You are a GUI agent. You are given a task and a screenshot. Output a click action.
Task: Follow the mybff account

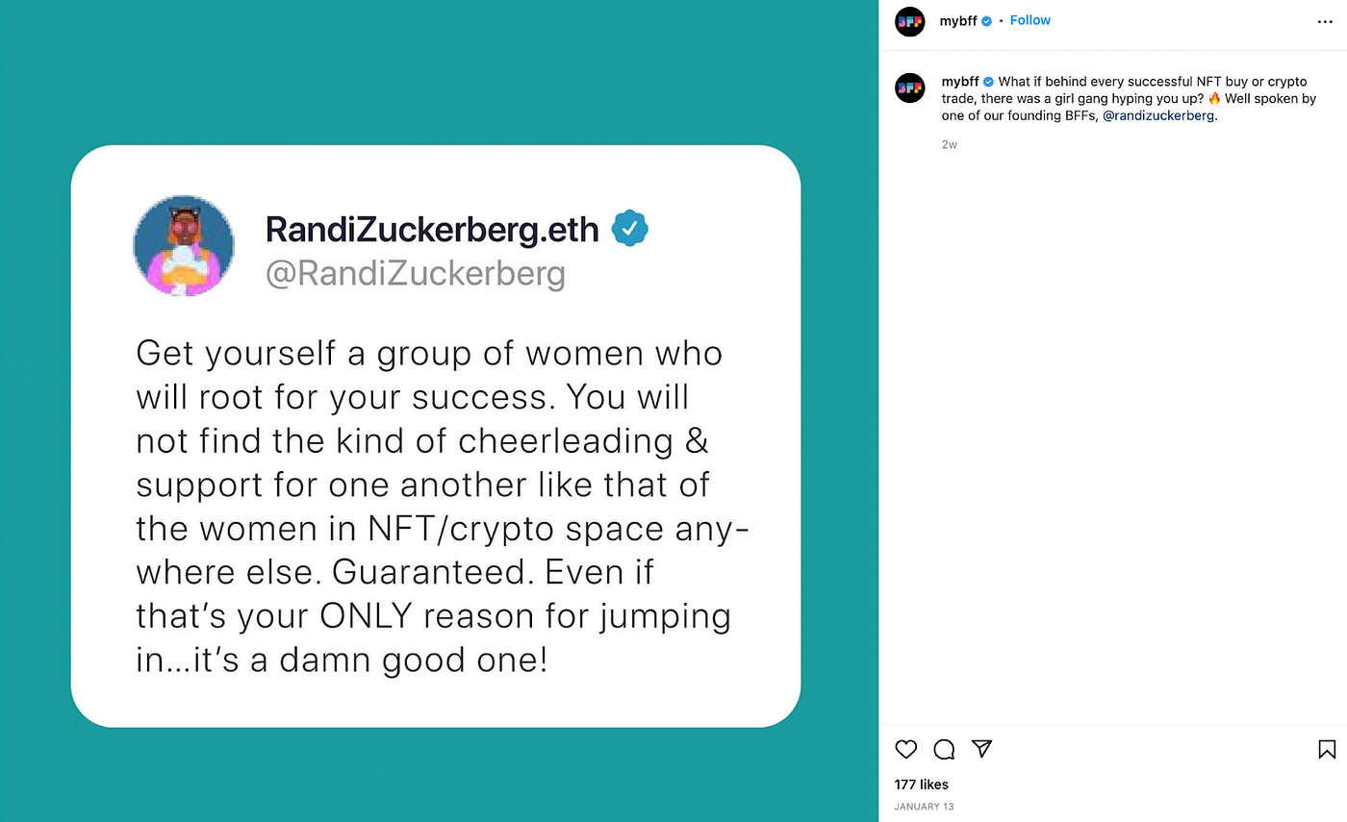coord(1029,20)
